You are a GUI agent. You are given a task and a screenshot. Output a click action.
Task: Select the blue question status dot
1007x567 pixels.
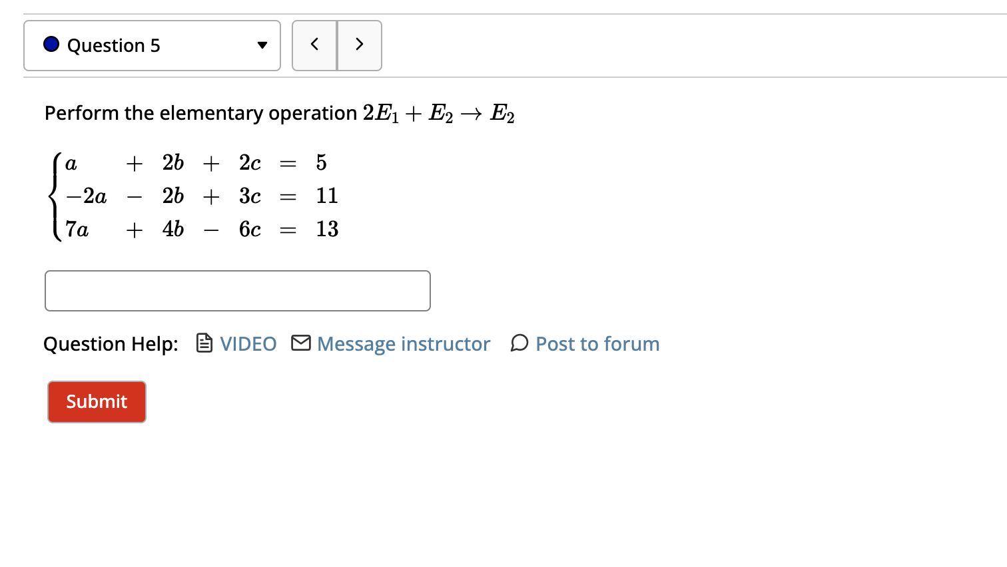pos(51,45)
